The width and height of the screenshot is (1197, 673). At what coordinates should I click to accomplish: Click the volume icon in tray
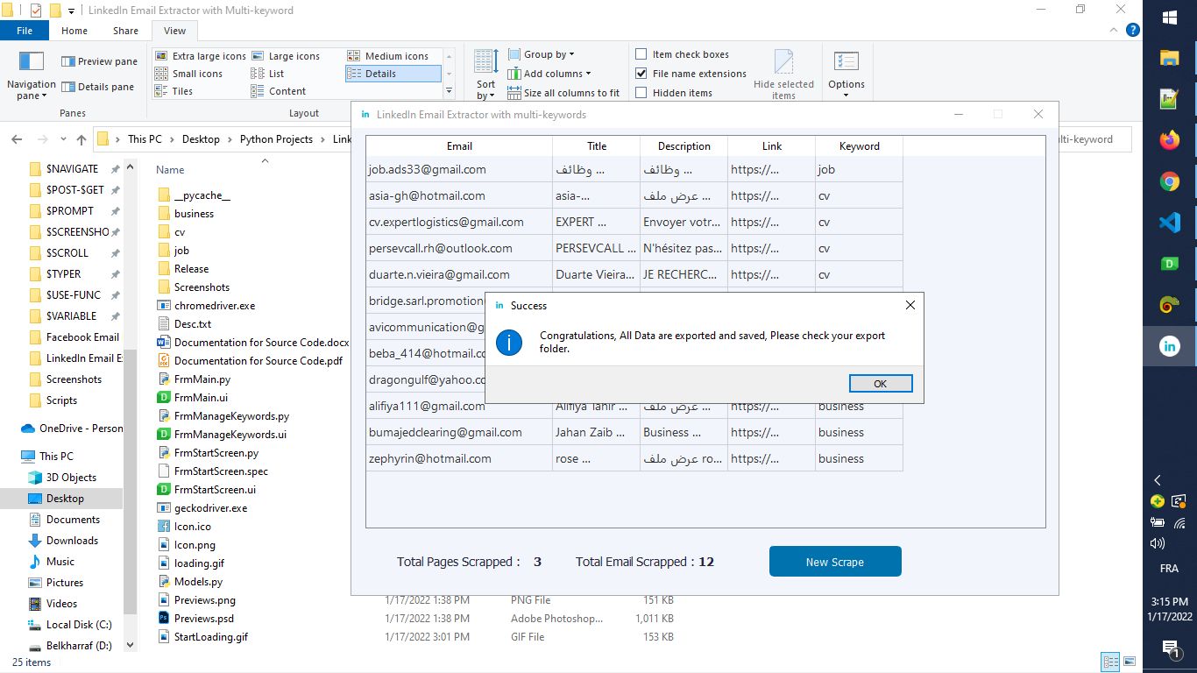1158,543
